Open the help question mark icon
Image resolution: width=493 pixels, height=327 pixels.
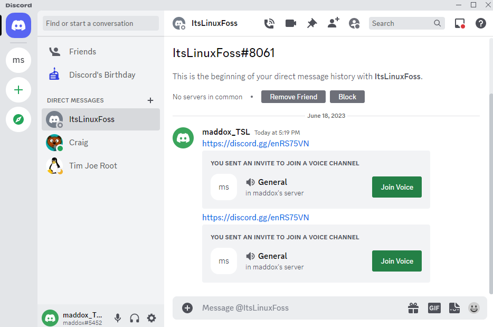(480, 23)
